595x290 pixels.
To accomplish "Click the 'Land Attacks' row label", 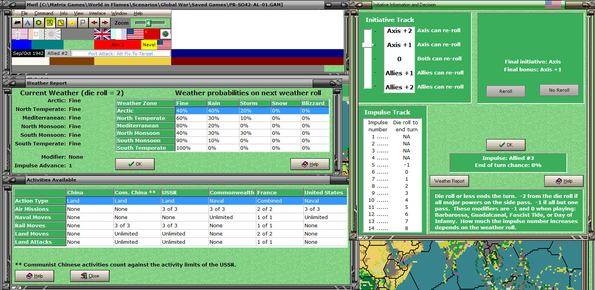I will pos(40,242).
